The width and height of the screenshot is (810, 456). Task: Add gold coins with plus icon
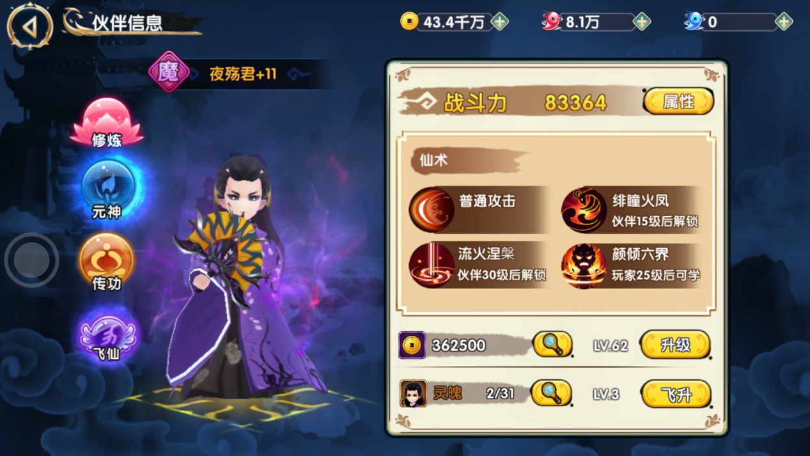[499, 22]
